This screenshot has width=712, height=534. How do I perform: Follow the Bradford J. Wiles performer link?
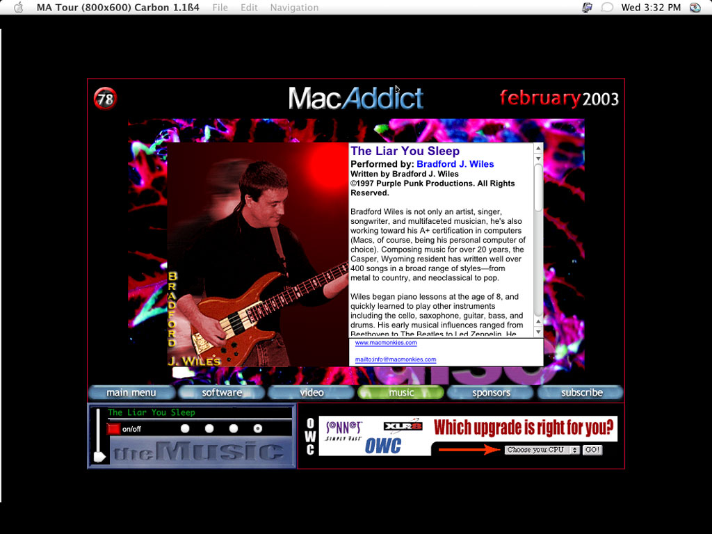click(x=455, y=164)
